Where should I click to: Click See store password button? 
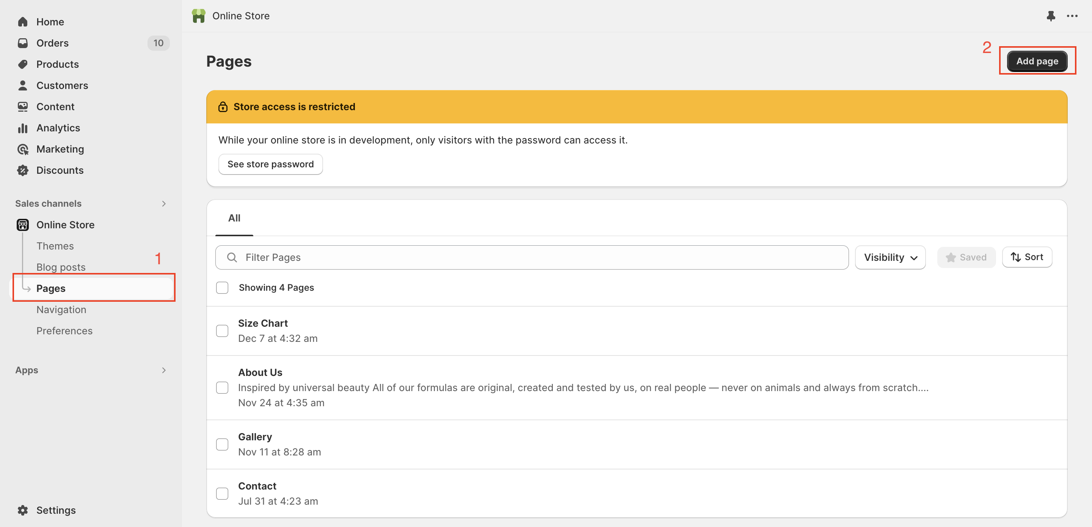270,164
